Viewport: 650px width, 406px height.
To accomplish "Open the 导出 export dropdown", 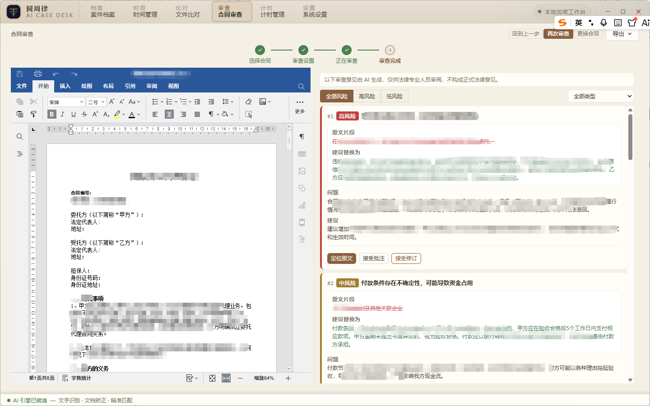I will (x=622, y=34).
